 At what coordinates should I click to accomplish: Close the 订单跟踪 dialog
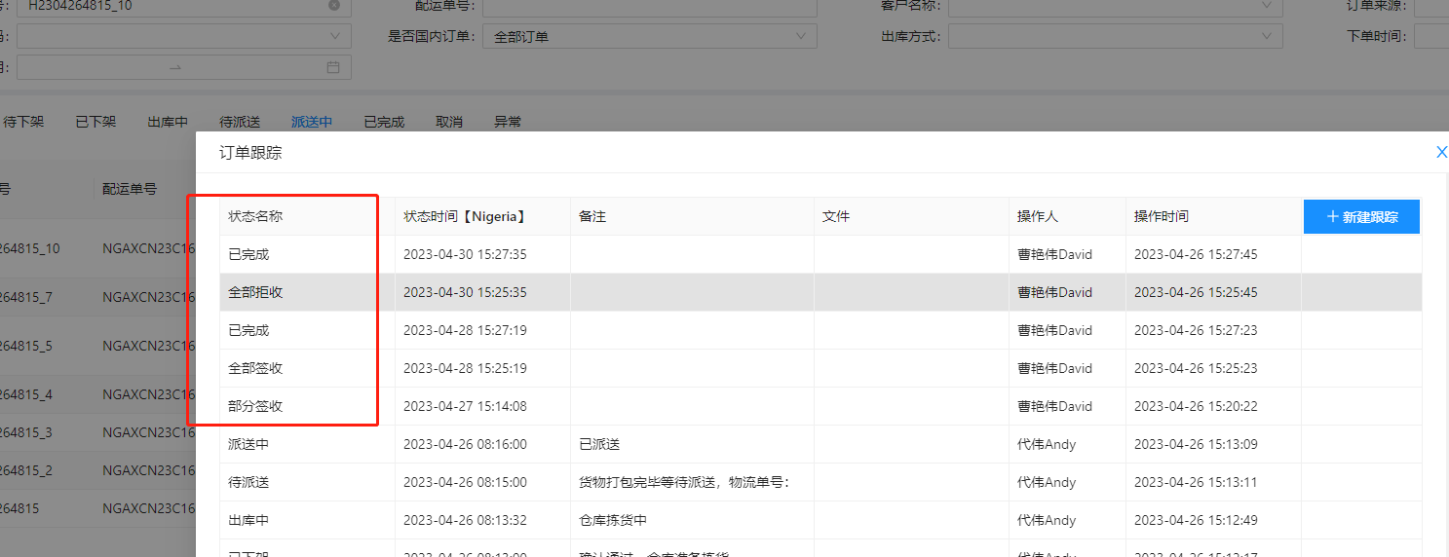[x=1441, y=152]
